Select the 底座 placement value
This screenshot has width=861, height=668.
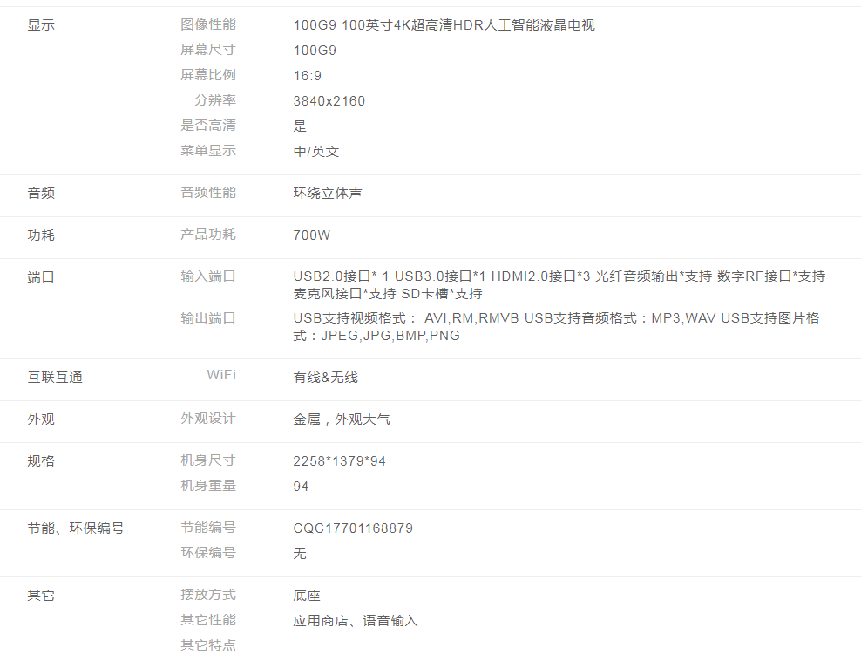click(x=307, y=596)
